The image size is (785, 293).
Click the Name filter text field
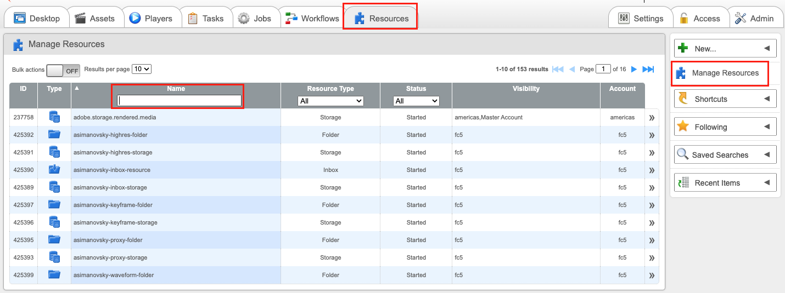(179, 101)
